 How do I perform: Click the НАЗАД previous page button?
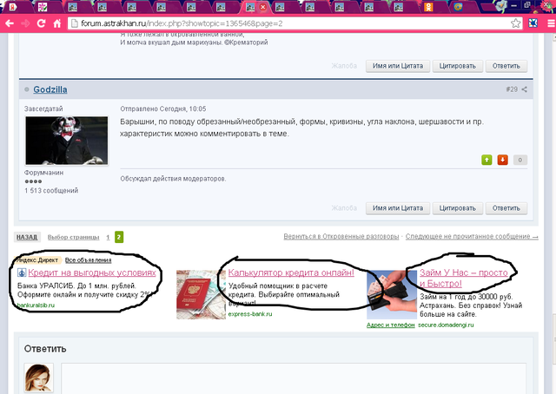(x=27, y=237)
